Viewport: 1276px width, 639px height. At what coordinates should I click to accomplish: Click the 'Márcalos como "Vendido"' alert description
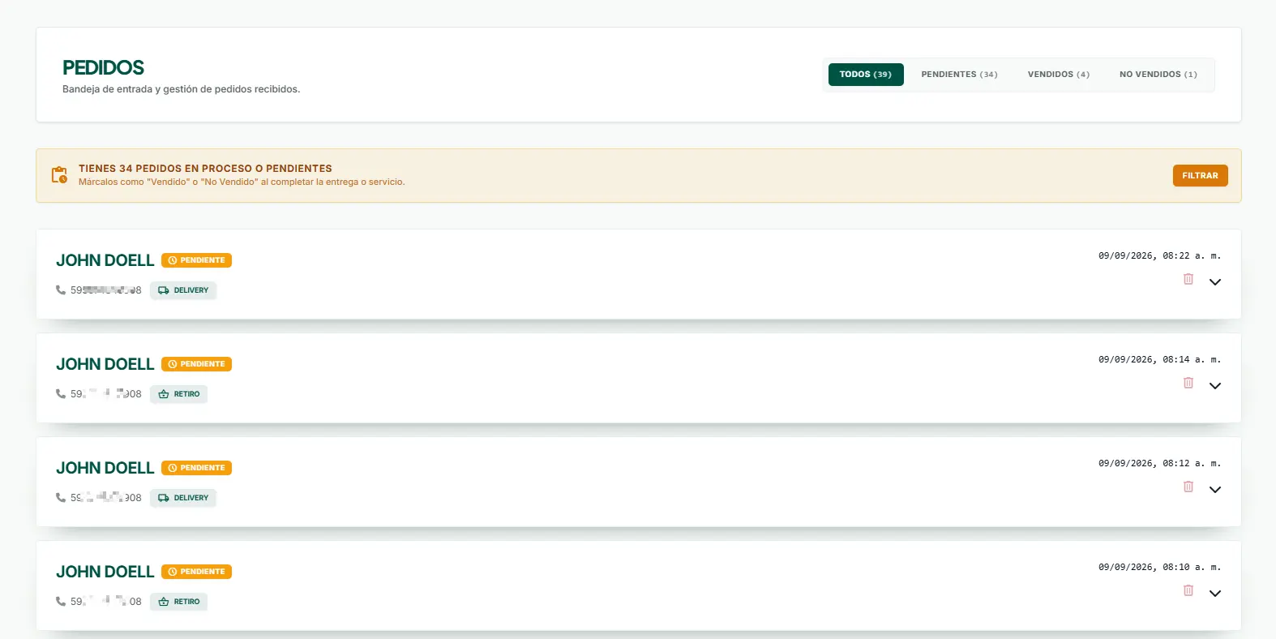(242, 182)
